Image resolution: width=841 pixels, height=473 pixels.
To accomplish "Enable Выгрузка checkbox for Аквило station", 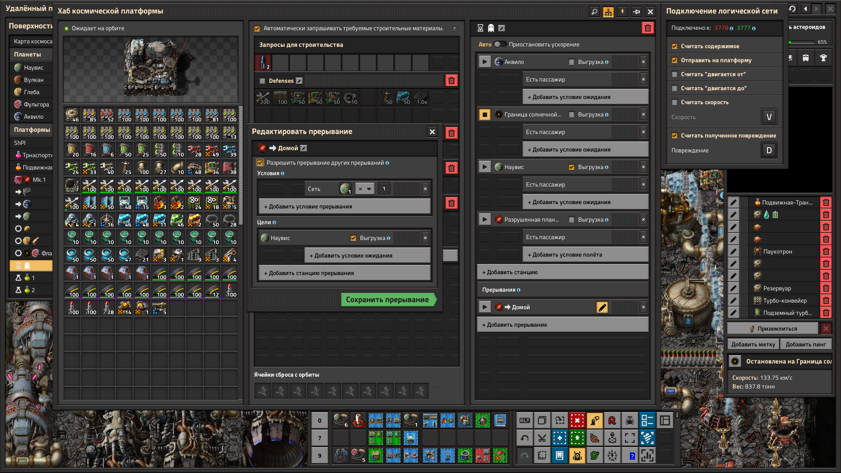I will click(572, 62).
